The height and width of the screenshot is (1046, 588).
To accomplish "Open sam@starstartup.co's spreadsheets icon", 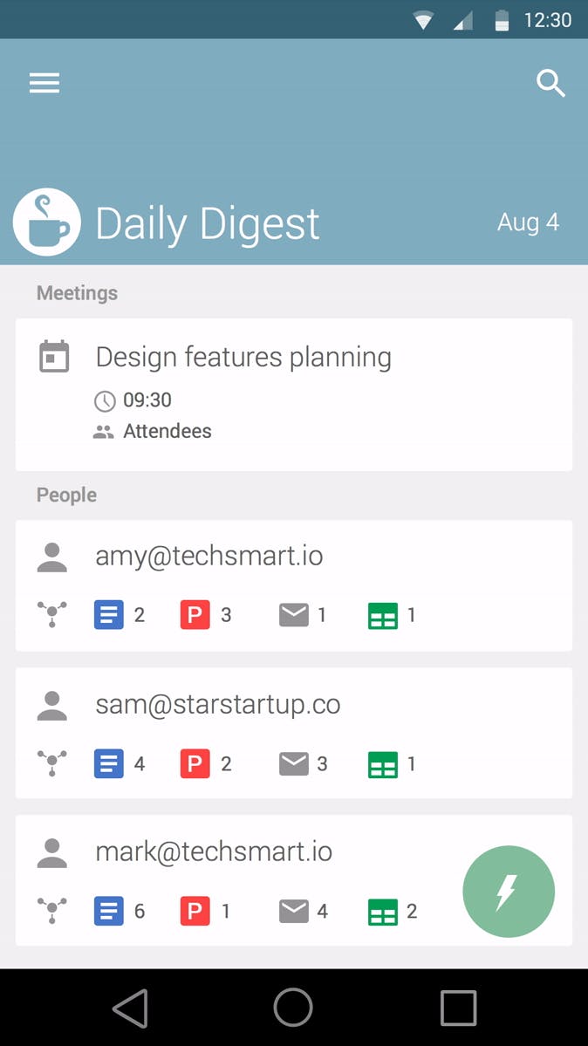I will coord(383,764).
